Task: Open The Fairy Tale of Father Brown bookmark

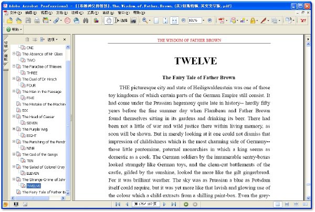Action: [44, 192]
